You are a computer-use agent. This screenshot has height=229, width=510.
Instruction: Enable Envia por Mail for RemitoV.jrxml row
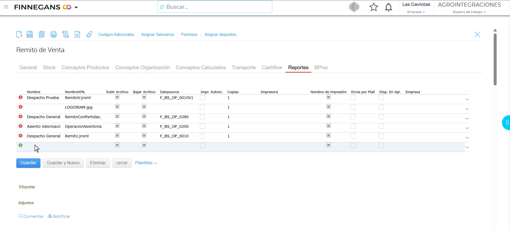[353, 98]
